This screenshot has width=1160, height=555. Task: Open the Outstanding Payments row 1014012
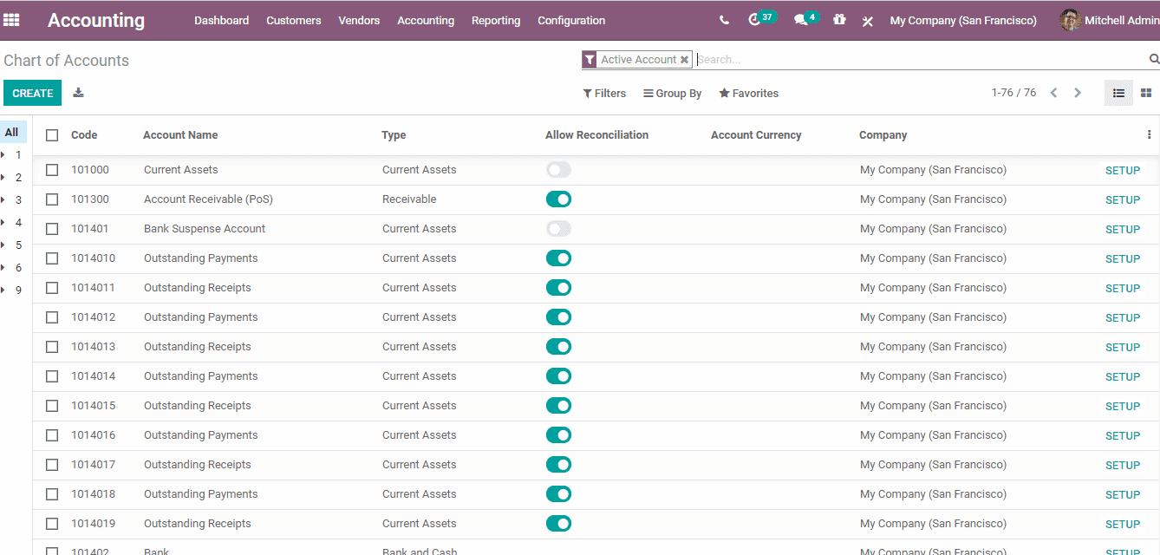click(596, 317)
